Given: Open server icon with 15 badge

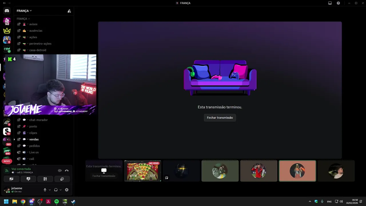Looking at the screenshot, I should (7, 131).
